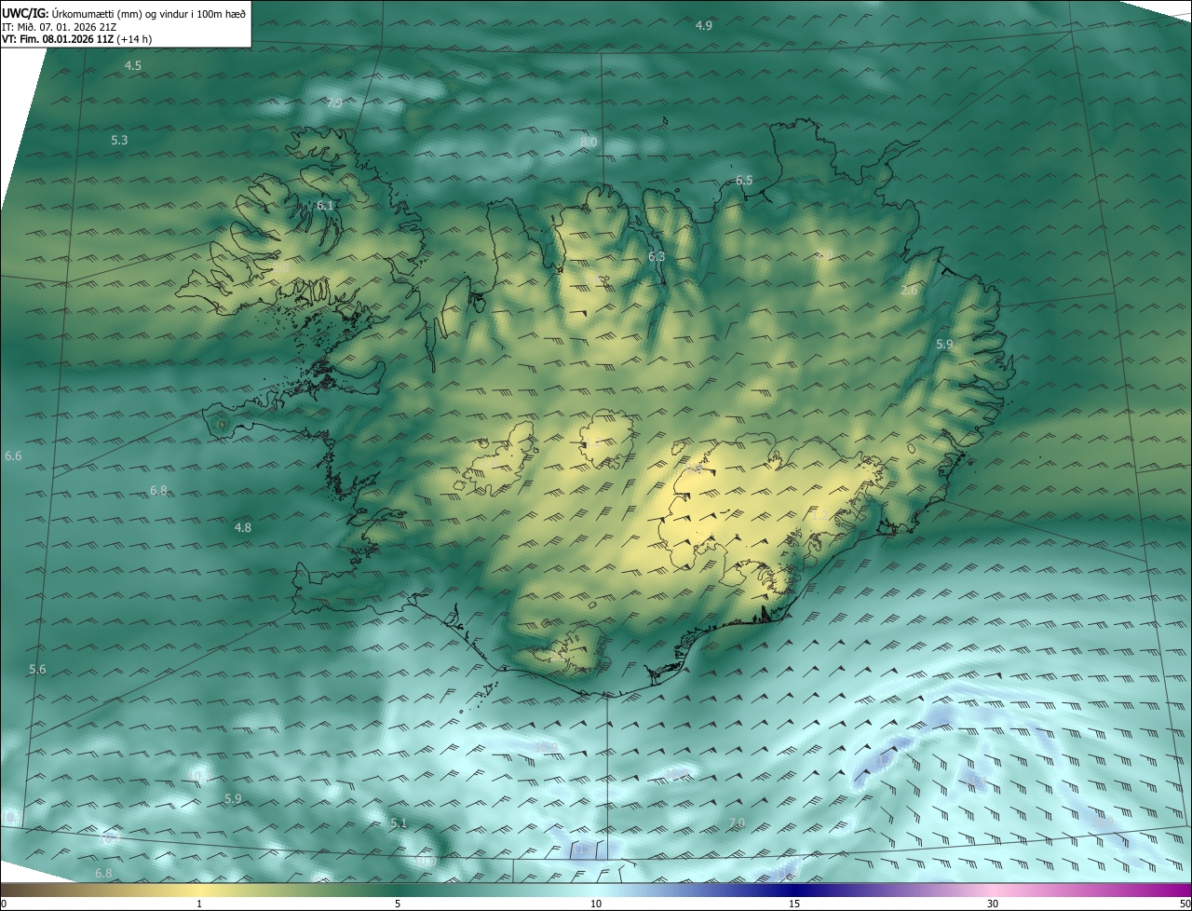Click the 6.5 value label on the map

[x=744, y=181]
